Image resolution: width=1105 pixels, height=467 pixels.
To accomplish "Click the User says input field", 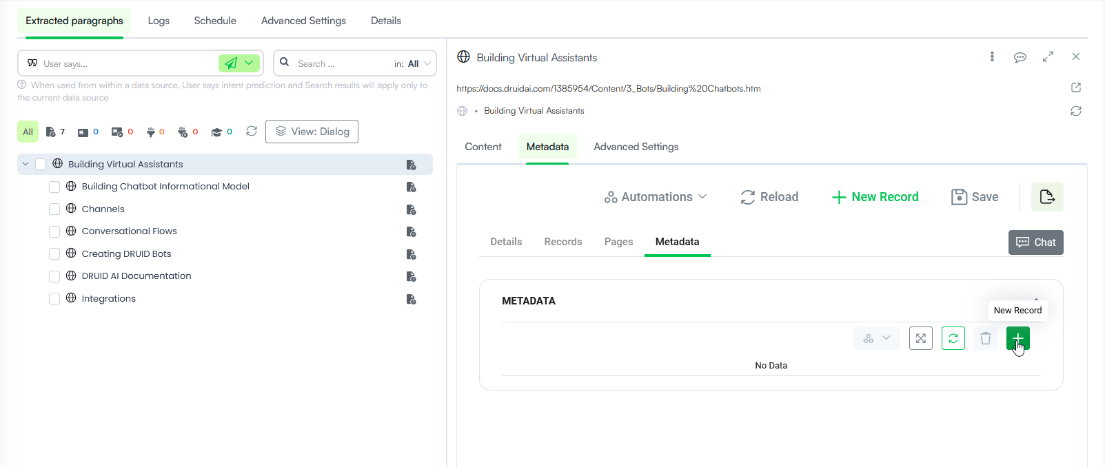I will (x=128, y=63).
